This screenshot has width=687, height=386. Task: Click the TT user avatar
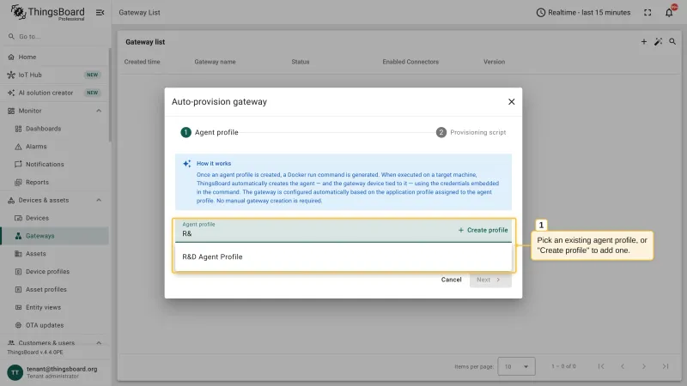(x=15, y=372)
